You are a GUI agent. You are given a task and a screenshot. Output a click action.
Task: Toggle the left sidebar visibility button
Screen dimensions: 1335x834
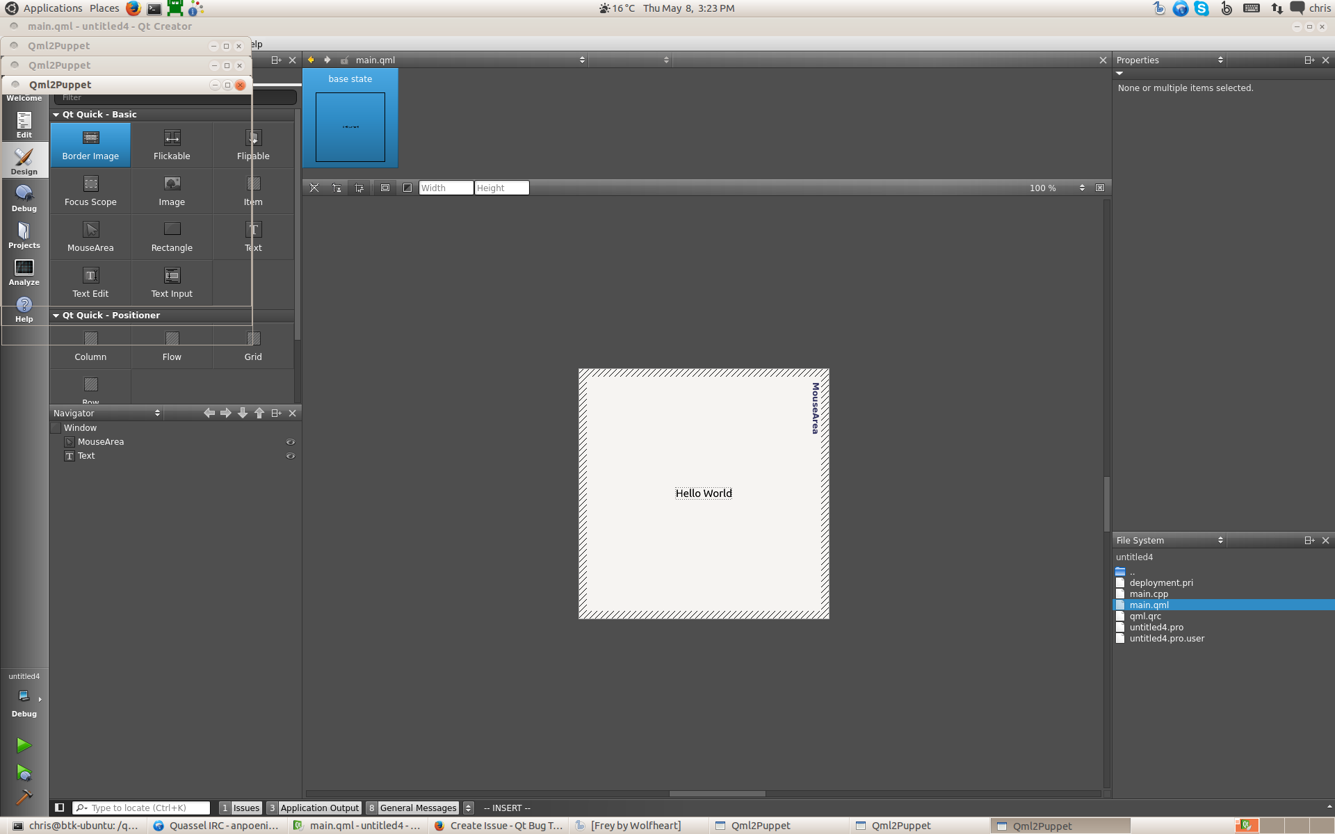point(60,808)
